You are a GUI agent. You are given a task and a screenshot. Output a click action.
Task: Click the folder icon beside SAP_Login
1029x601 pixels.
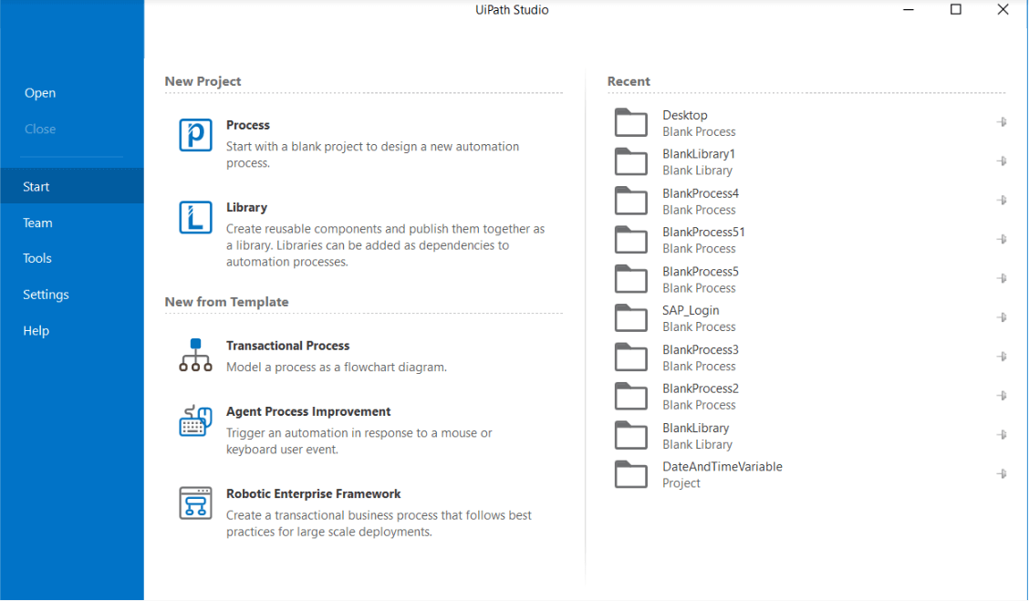click(630, 317)
